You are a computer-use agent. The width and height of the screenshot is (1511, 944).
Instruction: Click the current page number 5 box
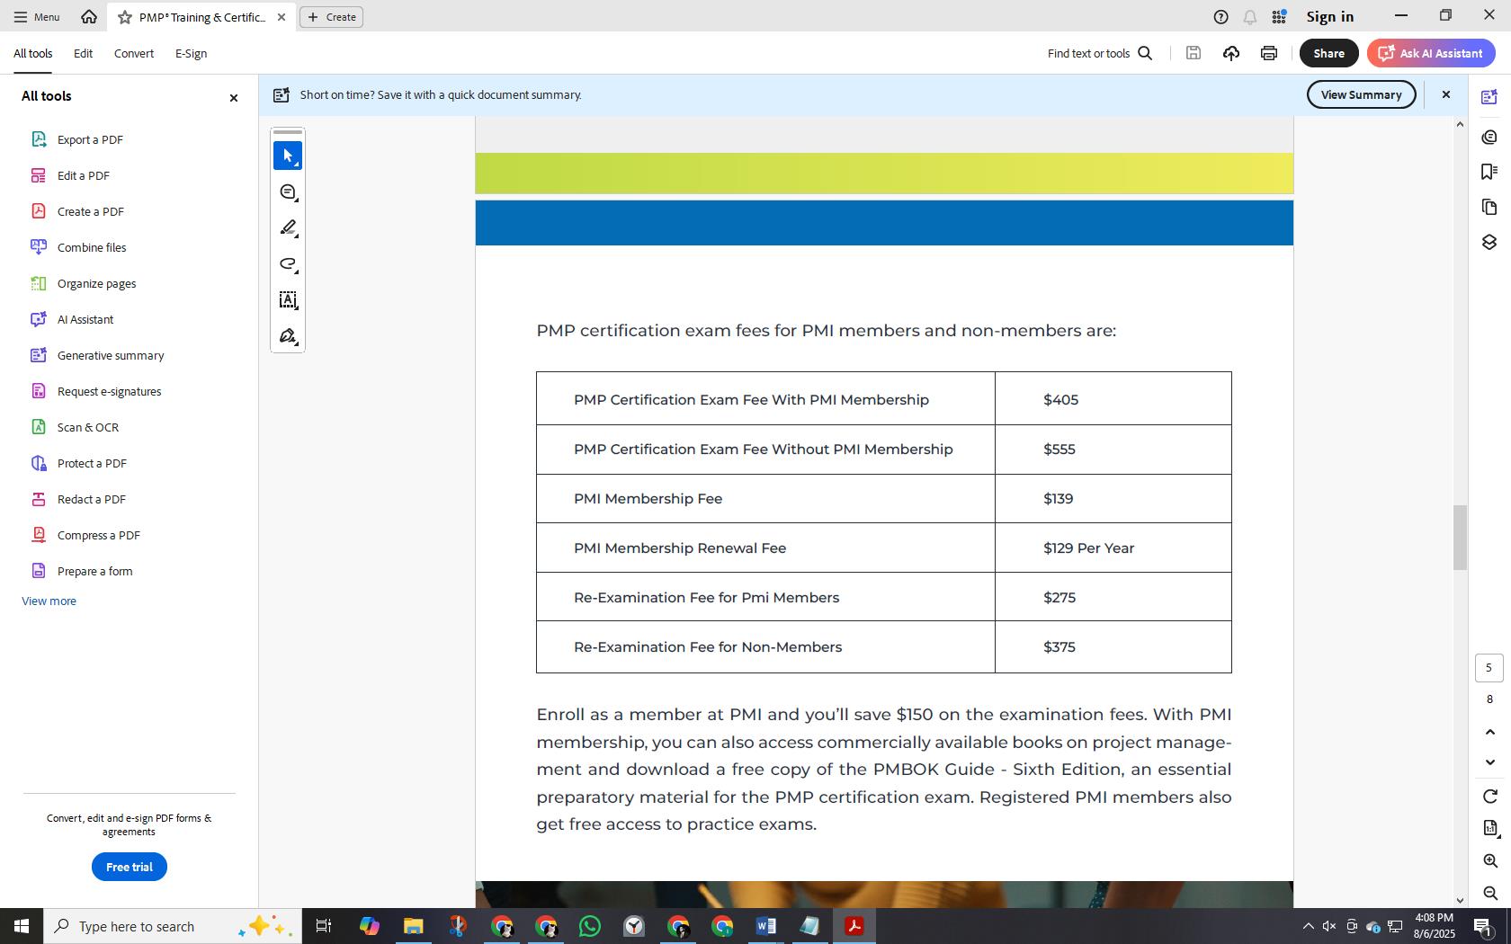pos(1489,668)
